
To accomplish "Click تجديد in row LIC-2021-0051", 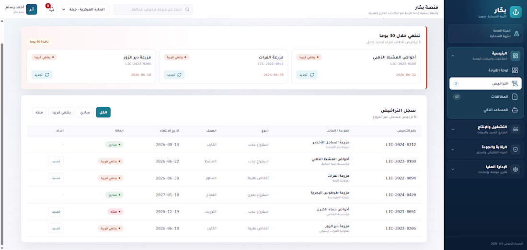I will pyautogui.click(x=56, y=212).
